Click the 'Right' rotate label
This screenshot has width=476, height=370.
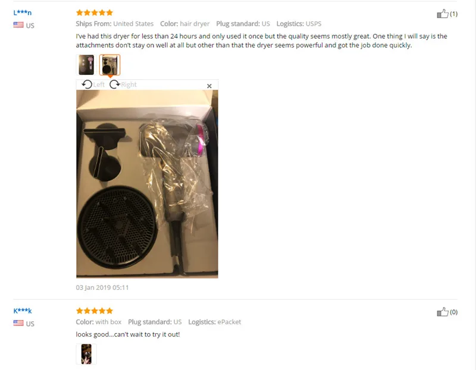tap(129, 84)
